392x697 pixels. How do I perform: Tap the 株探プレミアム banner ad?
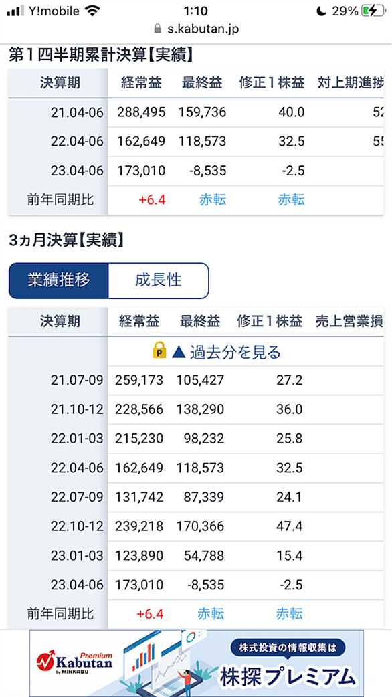pos(196,663)
